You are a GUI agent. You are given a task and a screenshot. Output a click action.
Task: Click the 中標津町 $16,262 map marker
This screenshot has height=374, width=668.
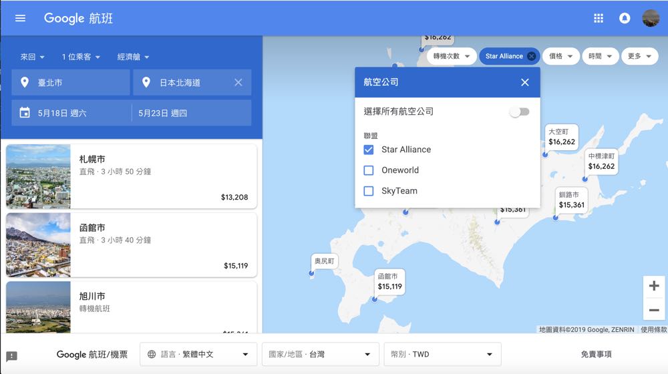tap(601, 162)
